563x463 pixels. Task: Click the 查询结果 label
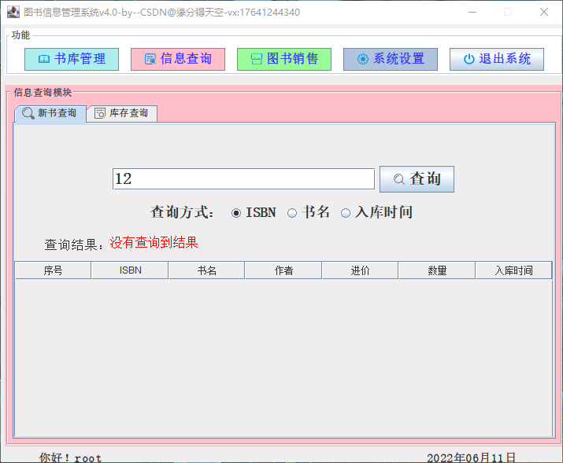(74, 244)
